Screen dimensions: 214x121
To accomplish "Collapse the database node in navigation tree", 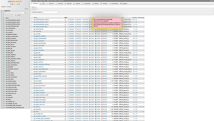I will 1,11.
